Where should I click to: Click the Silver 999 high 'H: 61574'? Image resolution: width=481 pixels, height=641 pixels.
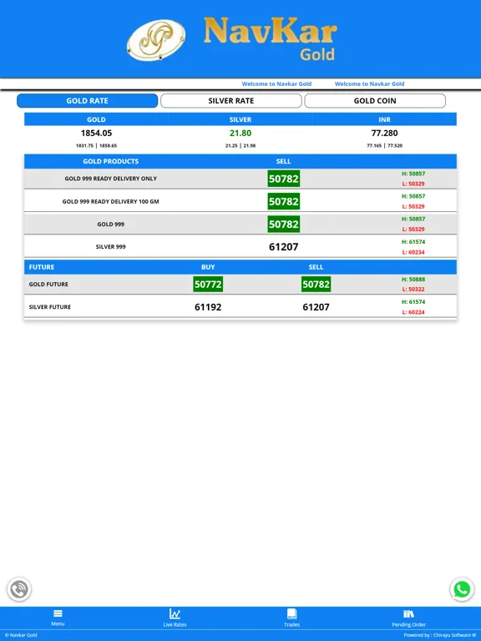coord(413,242)
